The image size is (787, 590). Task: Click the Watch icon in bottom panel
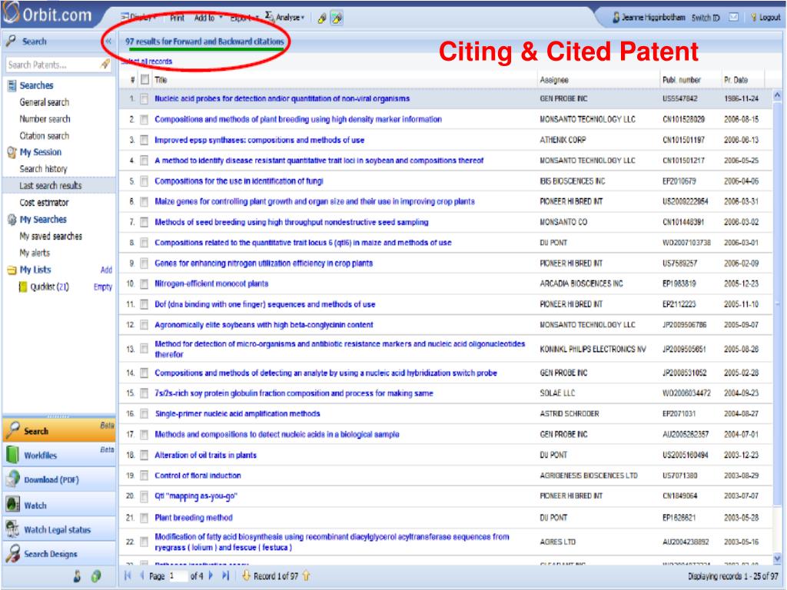coord(12,504)
